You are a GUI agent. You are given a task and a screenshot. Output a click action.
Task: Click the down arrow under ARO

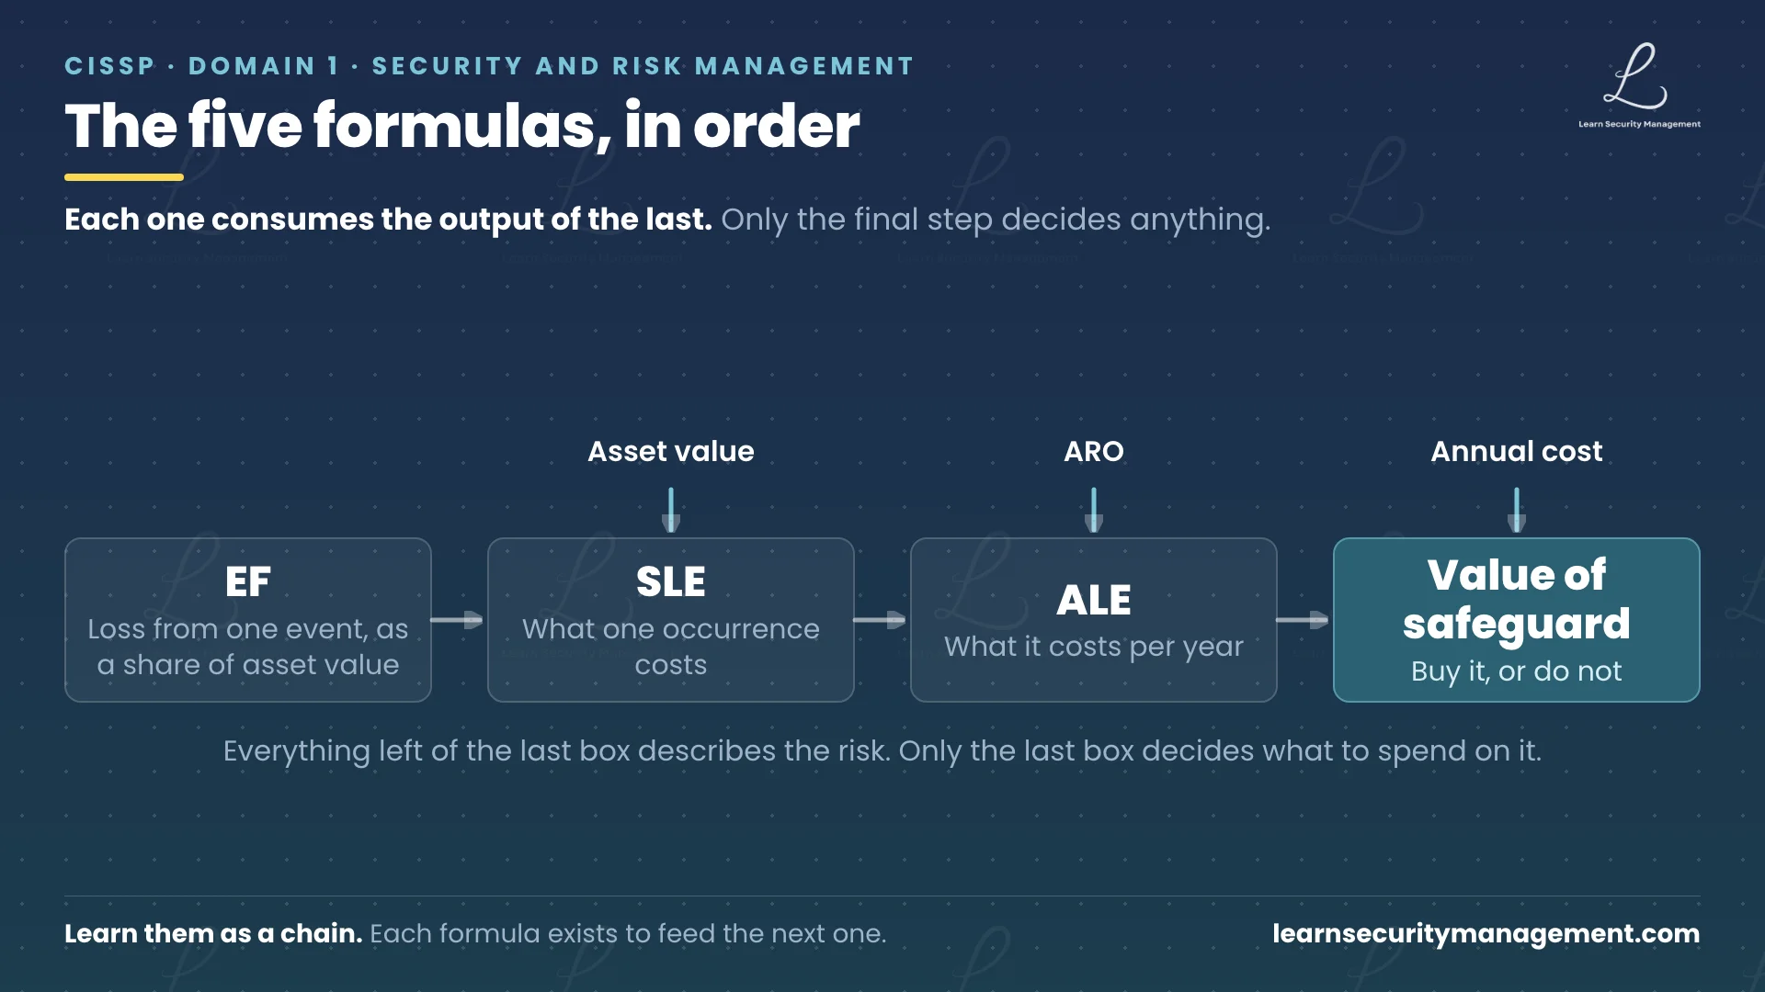pos(1094,510)
